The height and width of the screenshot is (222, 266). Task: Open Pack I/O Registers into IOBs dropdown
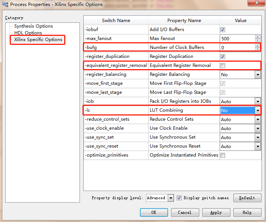[x=258, y=102]
